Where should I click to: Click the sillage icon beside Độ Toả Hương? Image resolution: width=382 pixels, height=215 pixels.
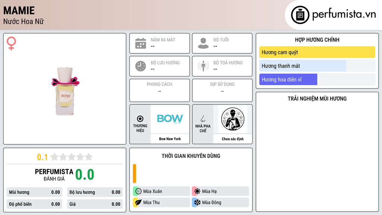coord(203,66)
